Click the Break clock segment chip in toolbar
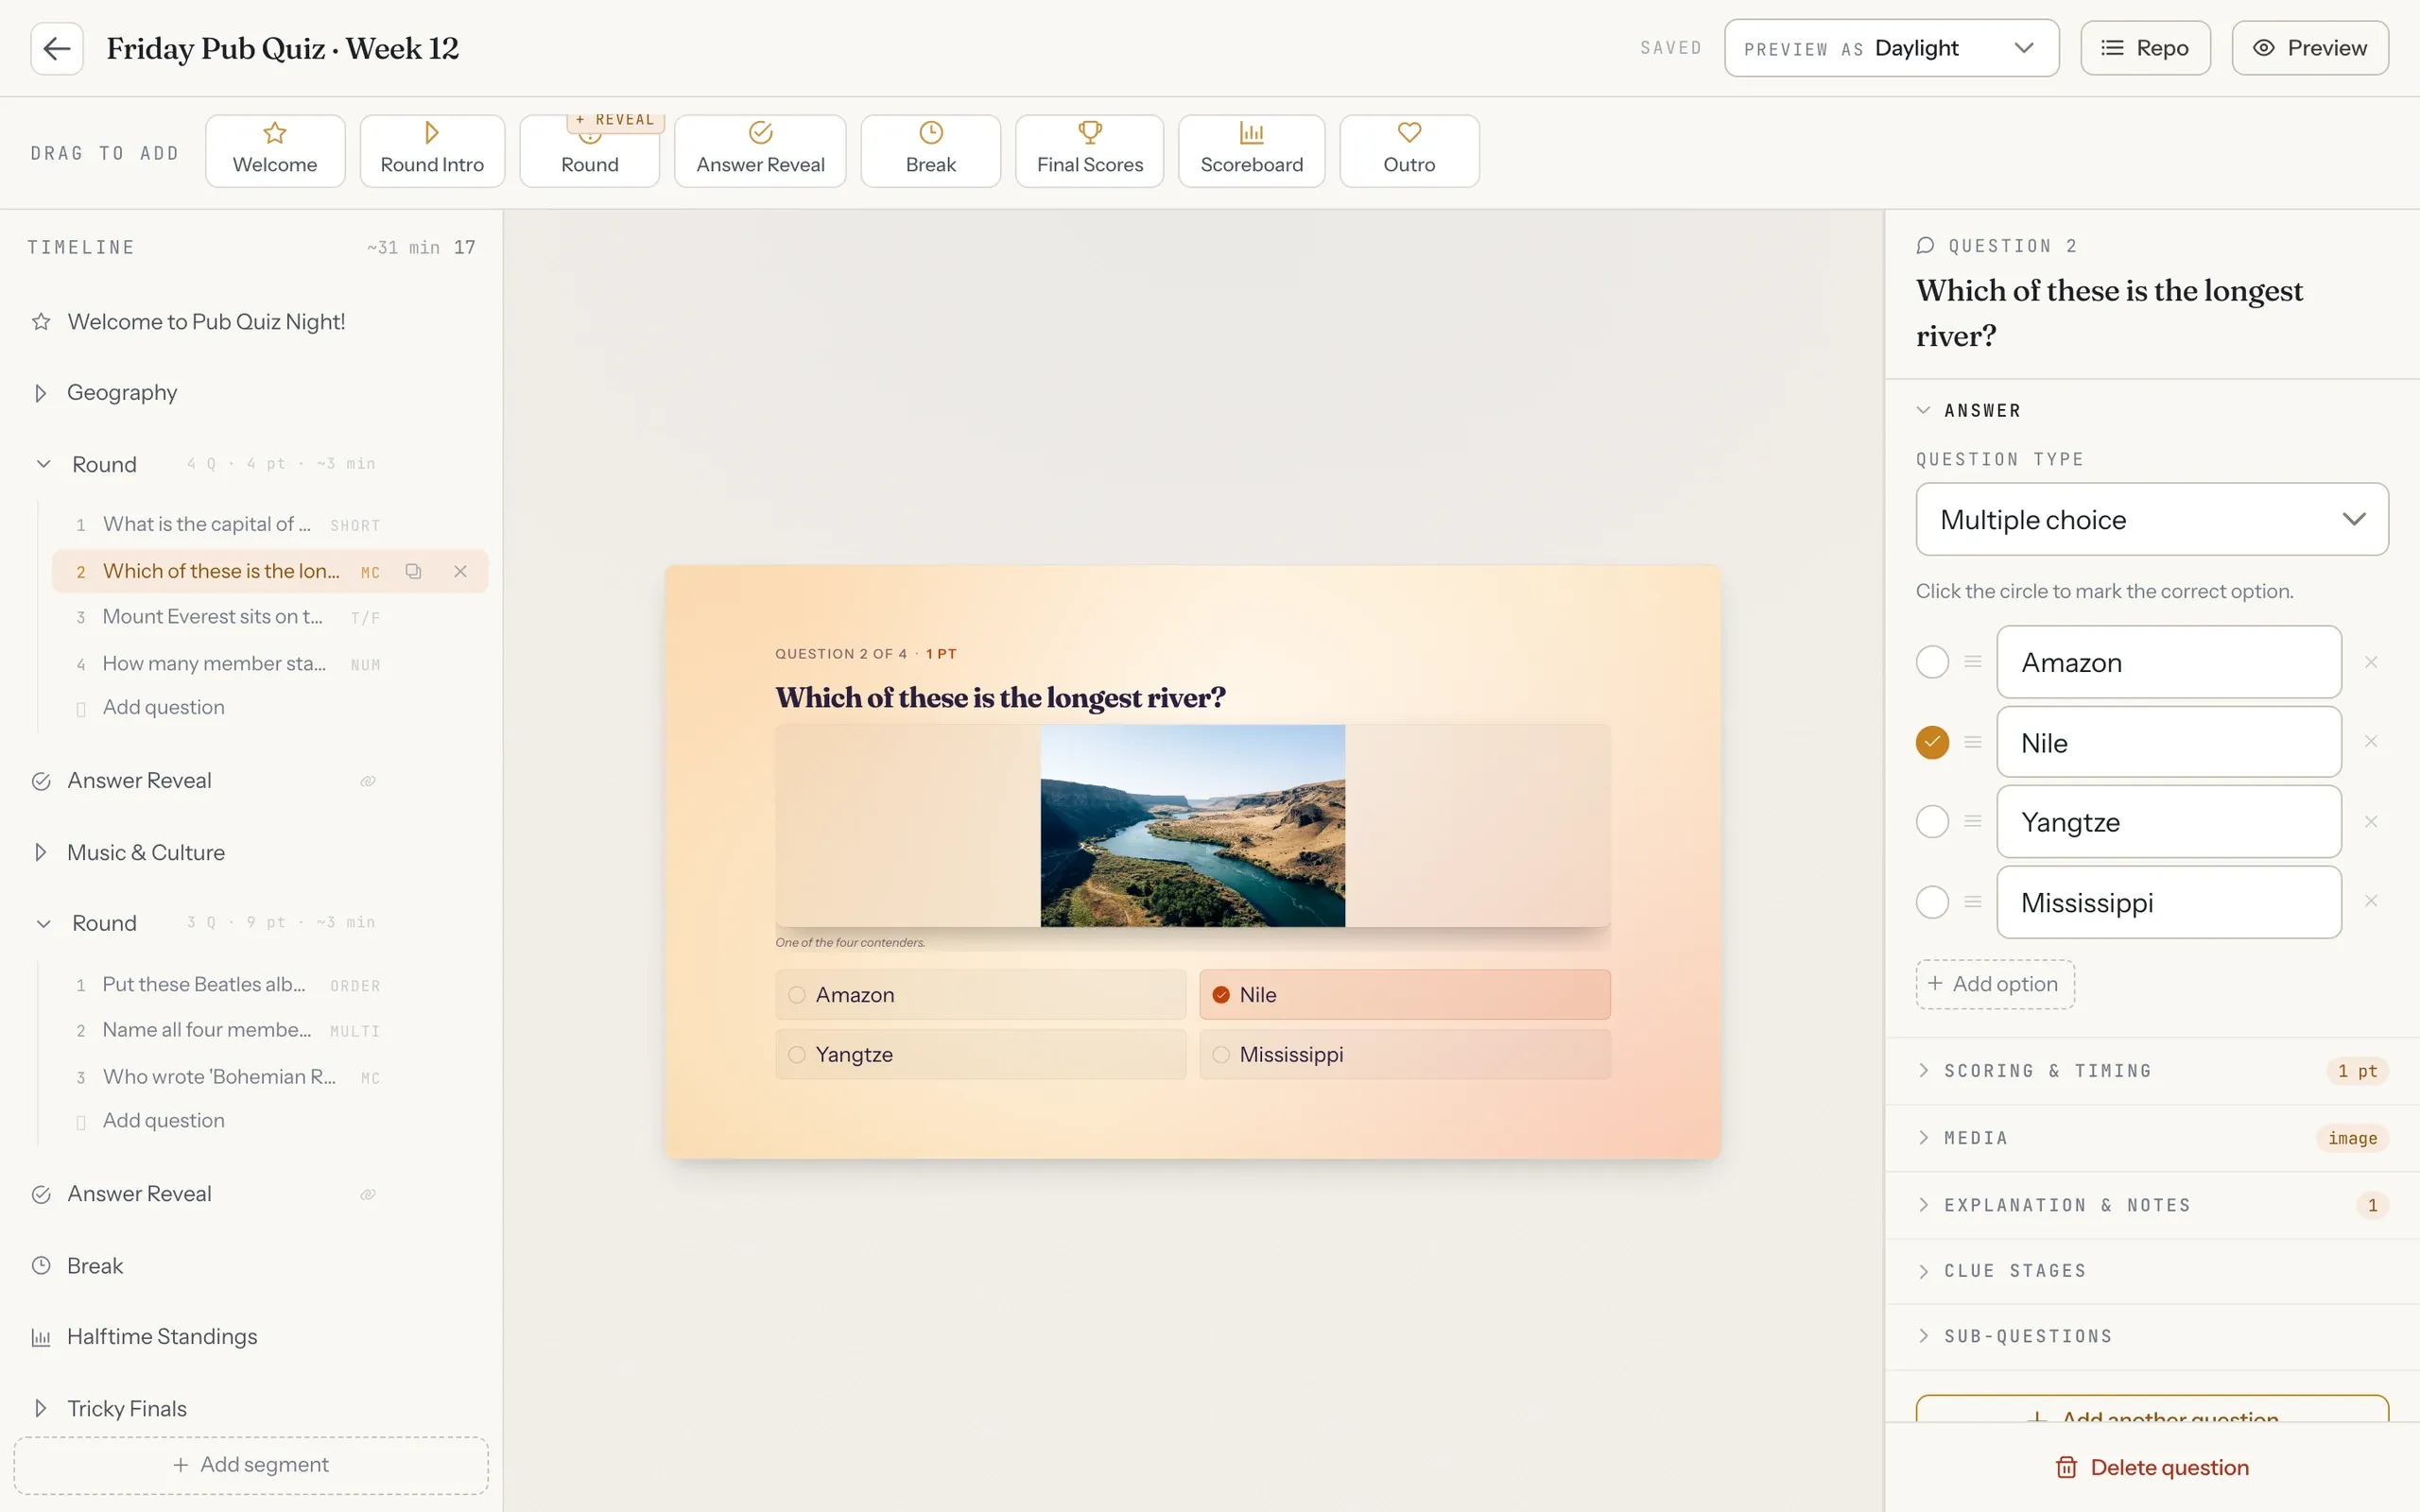 coord(931,151)
